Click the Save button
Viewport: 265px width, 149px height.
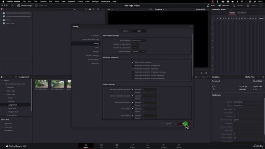tap(184, 124)
